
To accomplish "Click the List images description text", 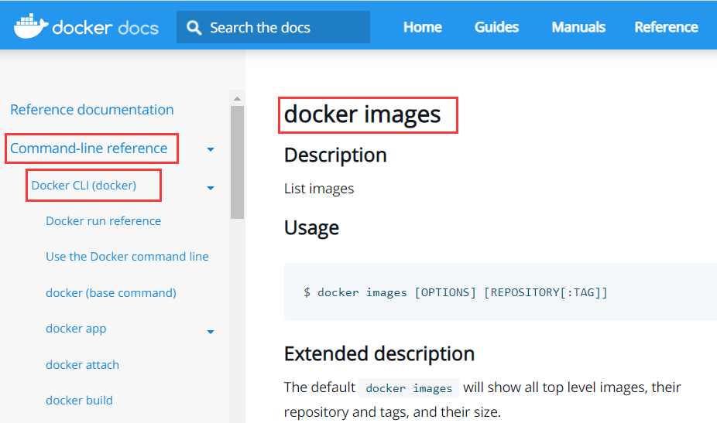I will pyautogui.click(x=319, y=189).
